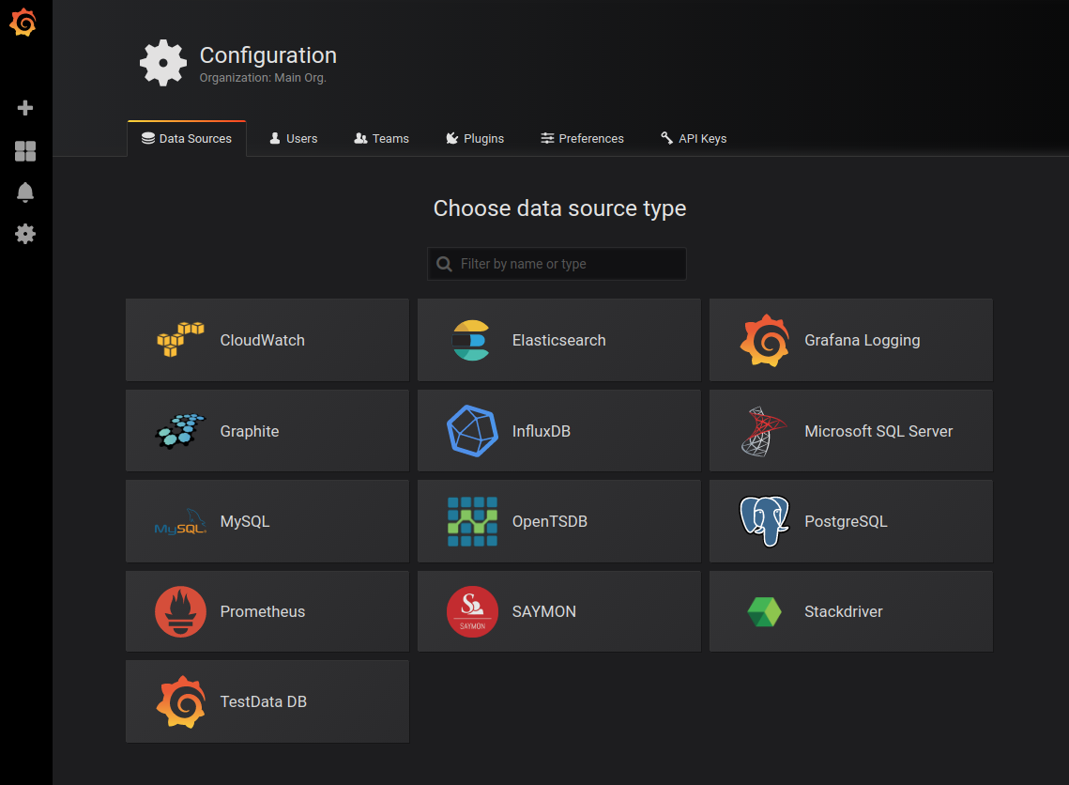Open the Teams tab
This screenshot has width=1069, height=785.
click(382, 138)
